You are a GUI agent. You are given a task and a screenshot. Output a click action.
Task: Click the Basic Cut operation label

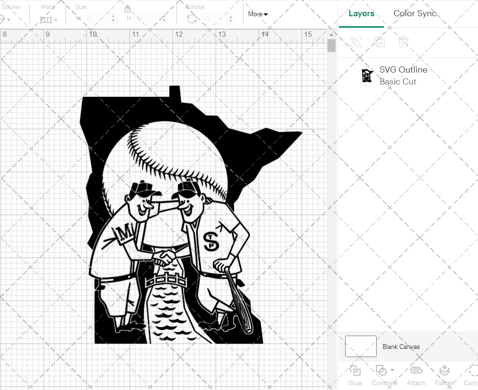click(x=398, y=82)
